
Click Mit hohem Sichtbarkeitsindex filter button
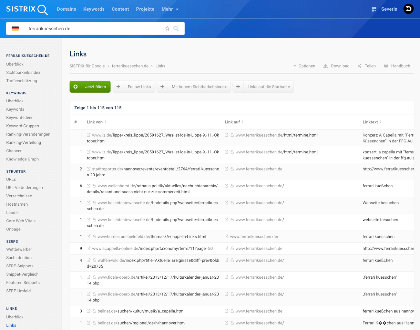click(x=193, y=87)
